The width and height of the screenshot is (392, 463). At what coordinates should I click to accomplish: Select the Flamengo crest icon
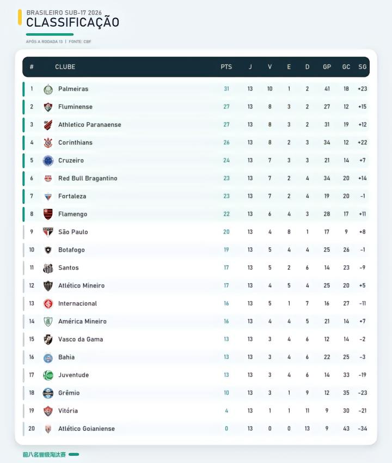pos(48,214)
